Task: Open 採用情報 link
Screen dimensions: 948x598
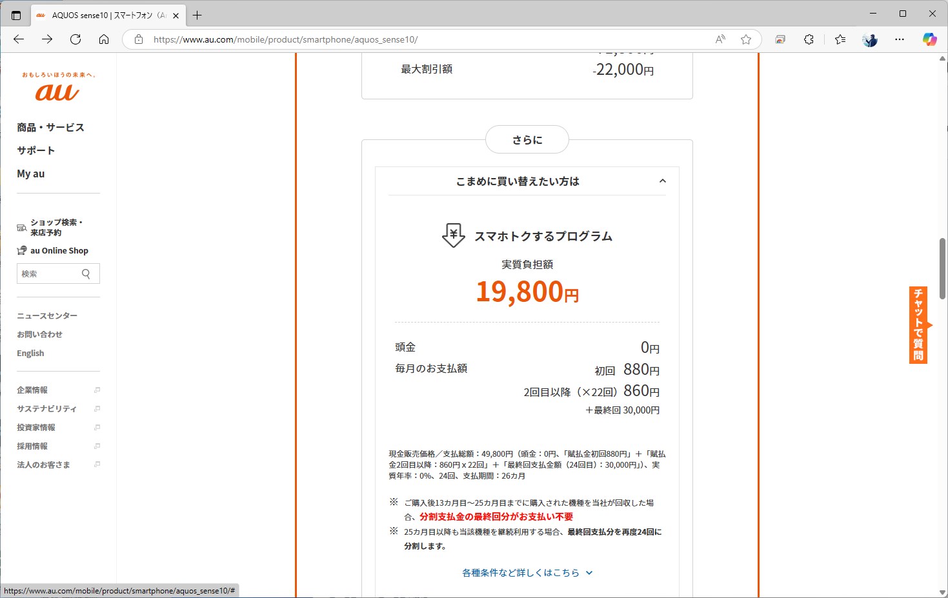Action: [x=32, y=446]
